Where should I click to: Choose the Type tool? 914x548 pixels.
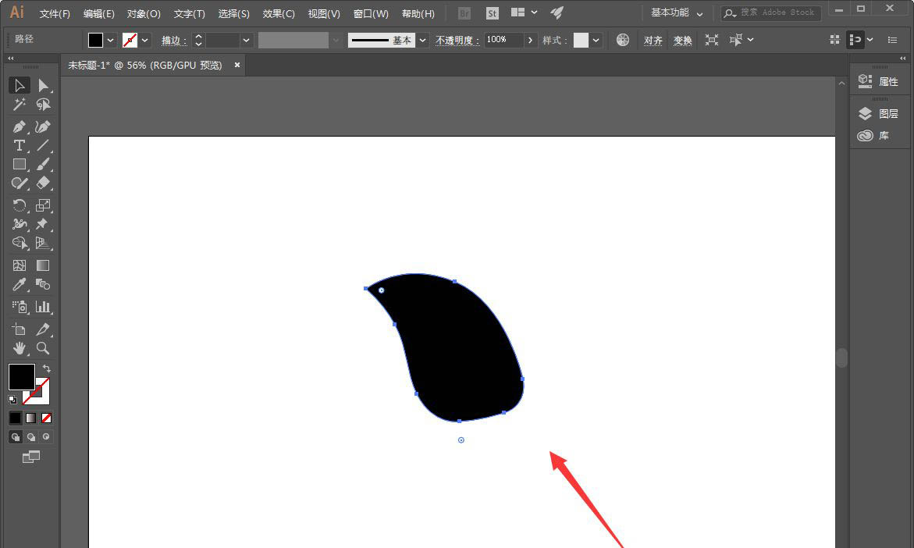(20, 145)
